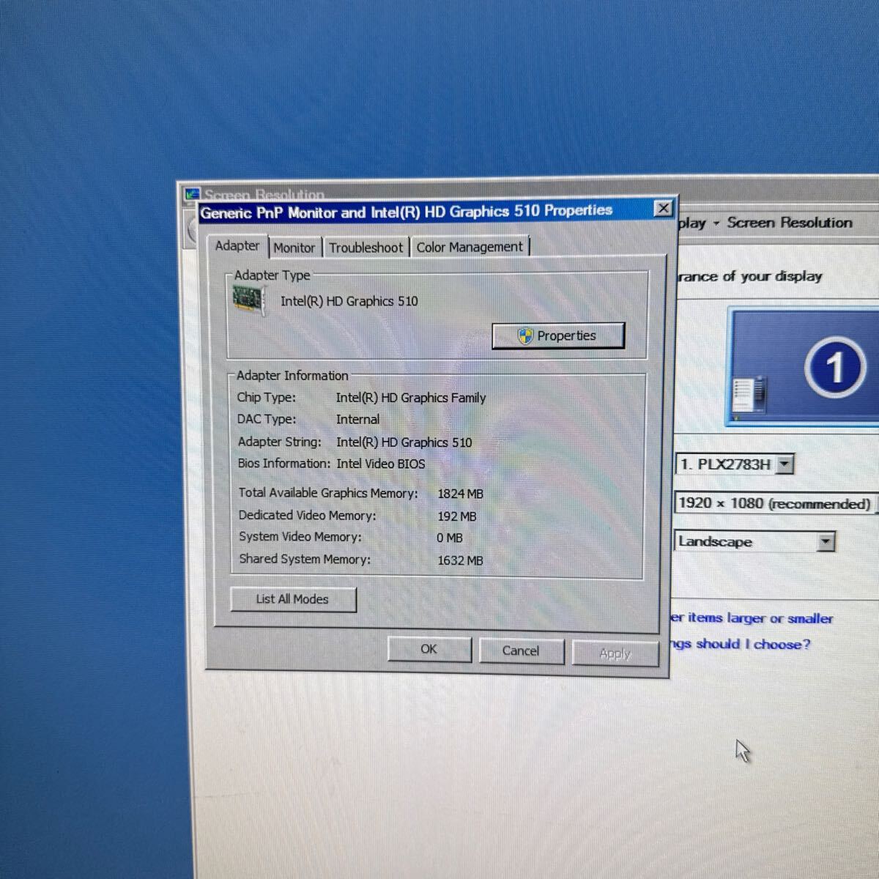The height and width of the screenshot is (879, 879).
Task: Close the Graphics Properties dialog
Action: 663,208
